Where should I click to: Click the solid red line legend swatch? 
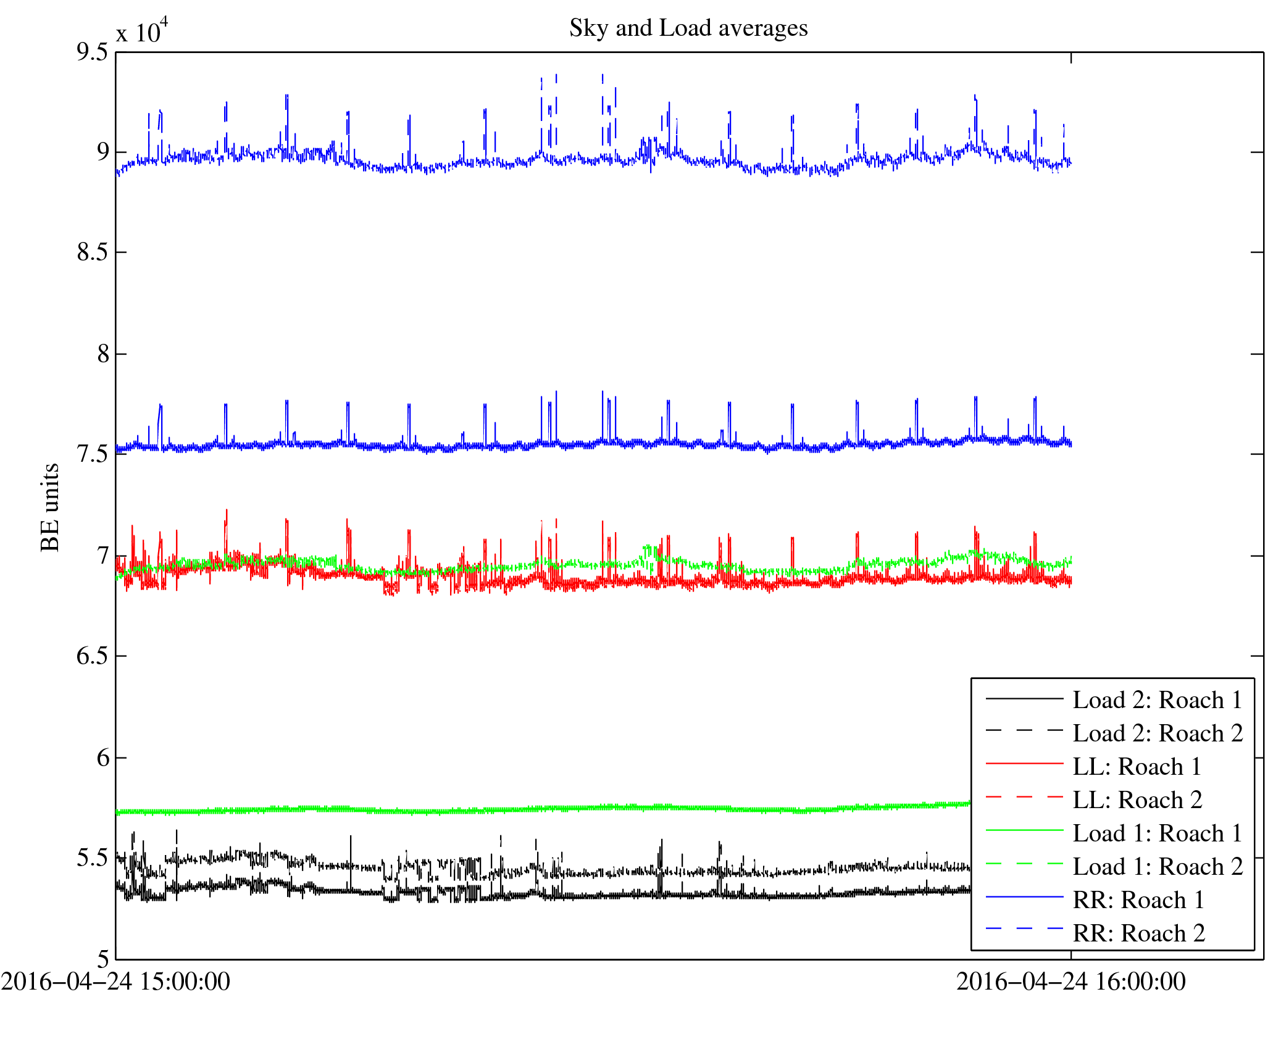(1024, 764)
